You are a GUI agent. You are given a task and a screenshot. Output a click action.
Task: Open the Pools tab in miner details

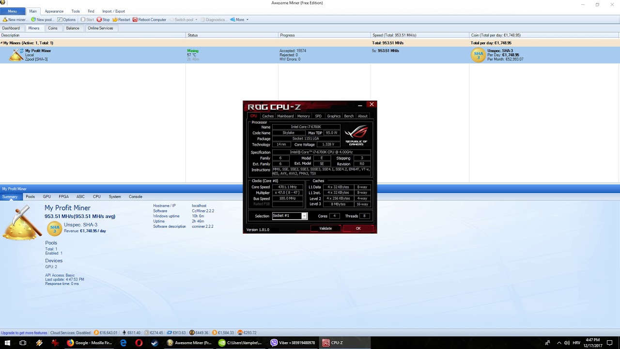pos(30,197)
